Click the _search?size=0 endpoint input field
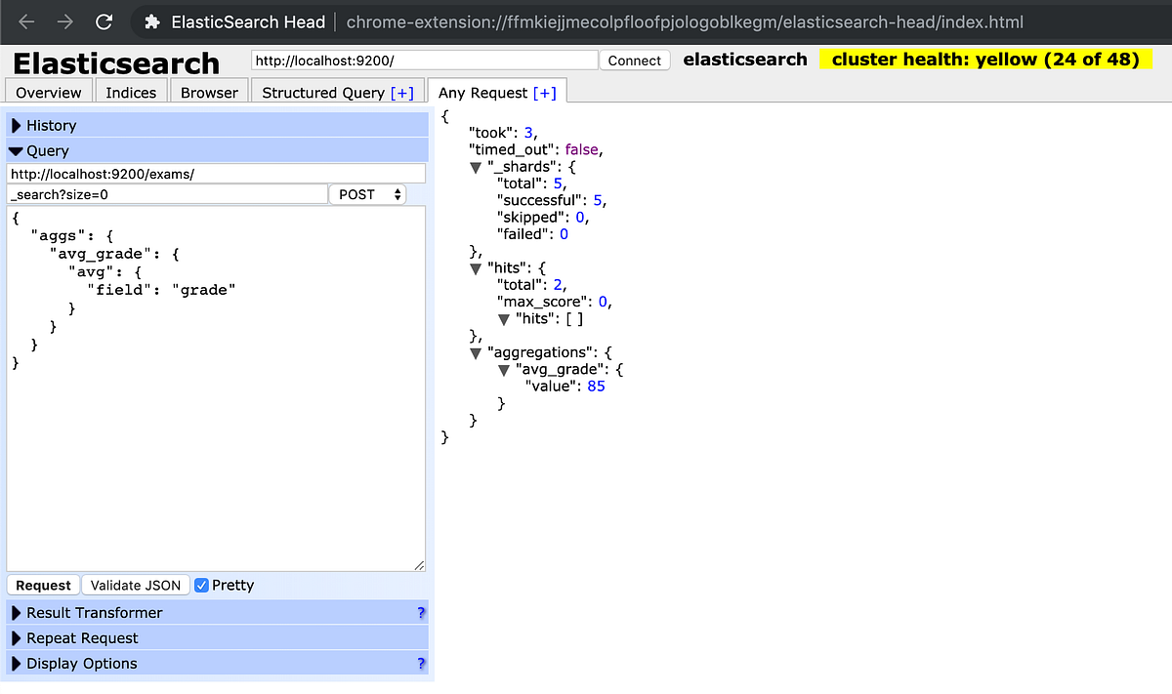The height and width of the screenshot is (694, 1172). pos(166,194)
